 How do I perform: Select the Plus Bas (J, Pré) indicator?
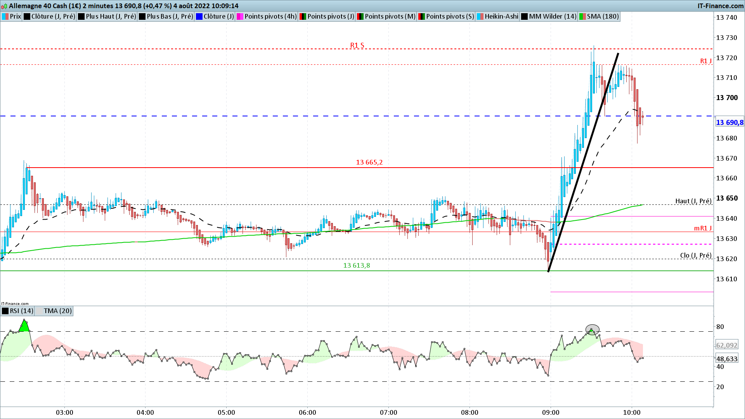click(x=170, y=16)
